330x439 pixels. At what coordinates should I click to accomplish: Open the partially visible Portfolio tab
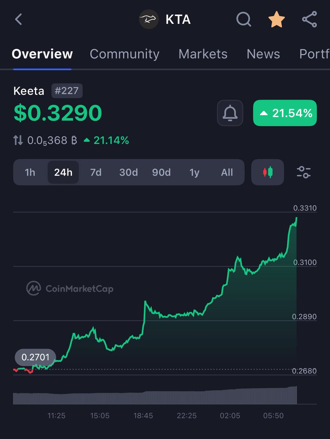314,54
